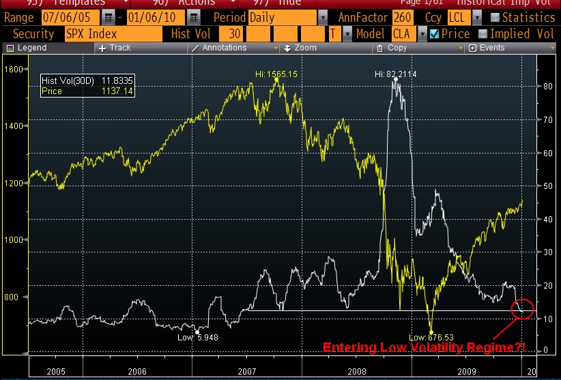This screenshot has width=561, height=380.
Task: Uncheck the Price checkbox
Action: (x=434, y=33)
